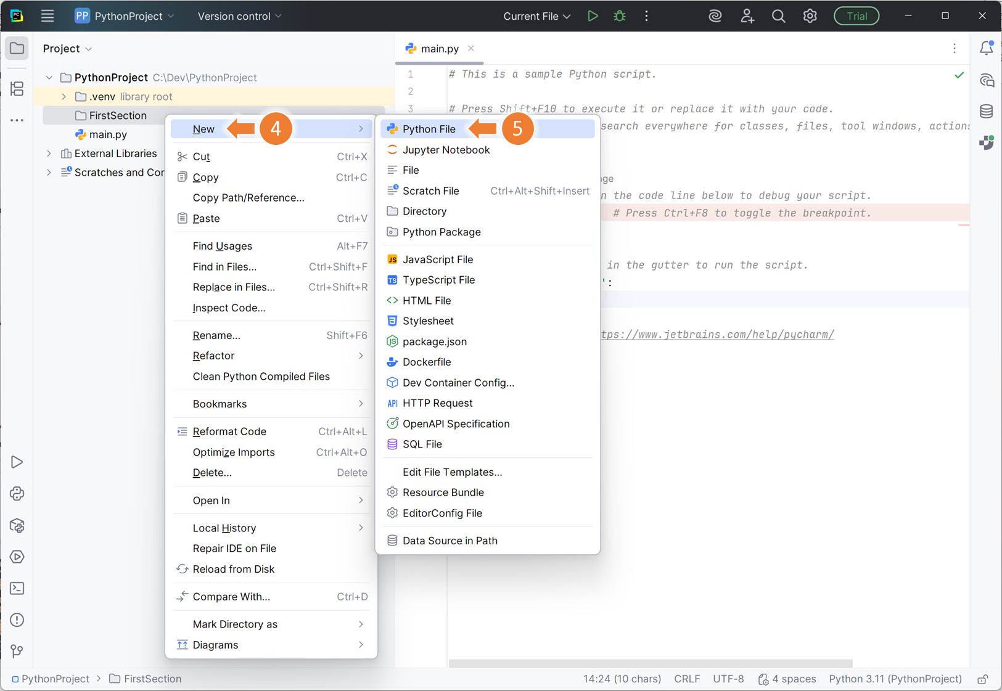The image size is (1002, 691).
Task: Open Project view dropdown
Action: pos(67,48)
